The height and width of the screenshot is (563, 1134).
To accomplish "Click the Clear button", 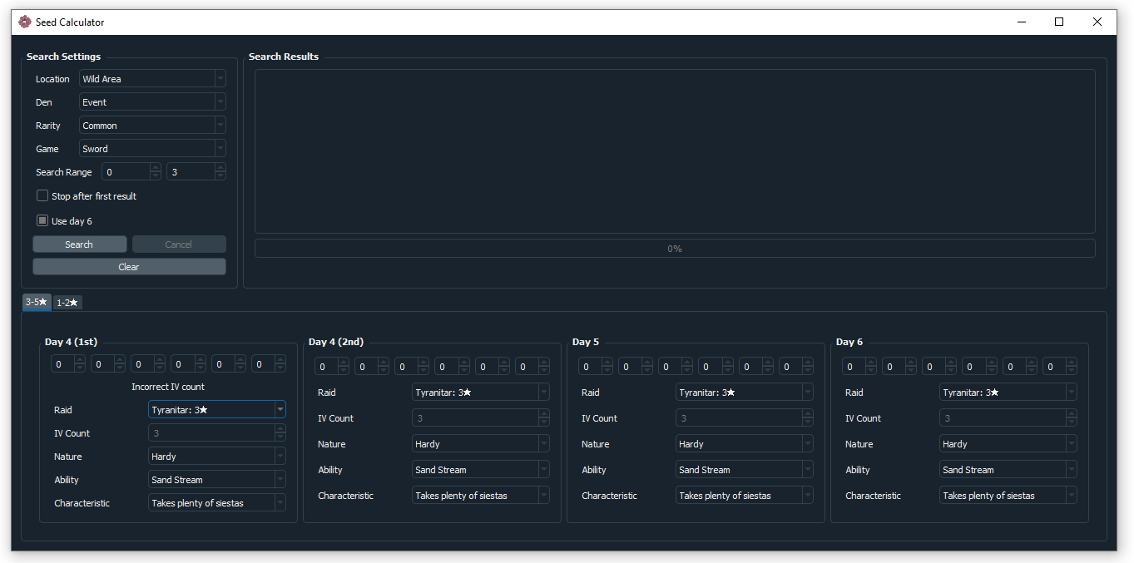I will tap(129, 267).
